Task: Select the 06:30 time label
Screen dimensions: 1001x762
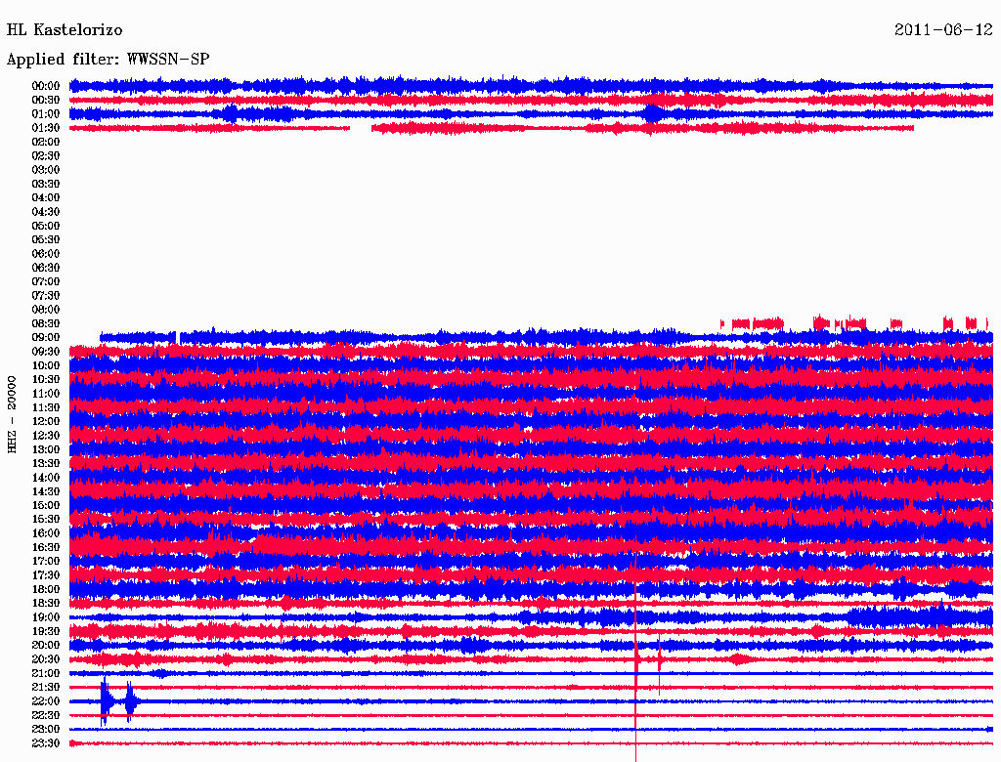Action: [x=46, y=268]
